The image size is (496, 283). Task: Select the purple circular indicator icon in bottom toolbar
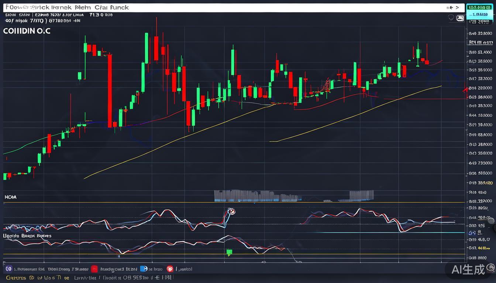[8, 269]
